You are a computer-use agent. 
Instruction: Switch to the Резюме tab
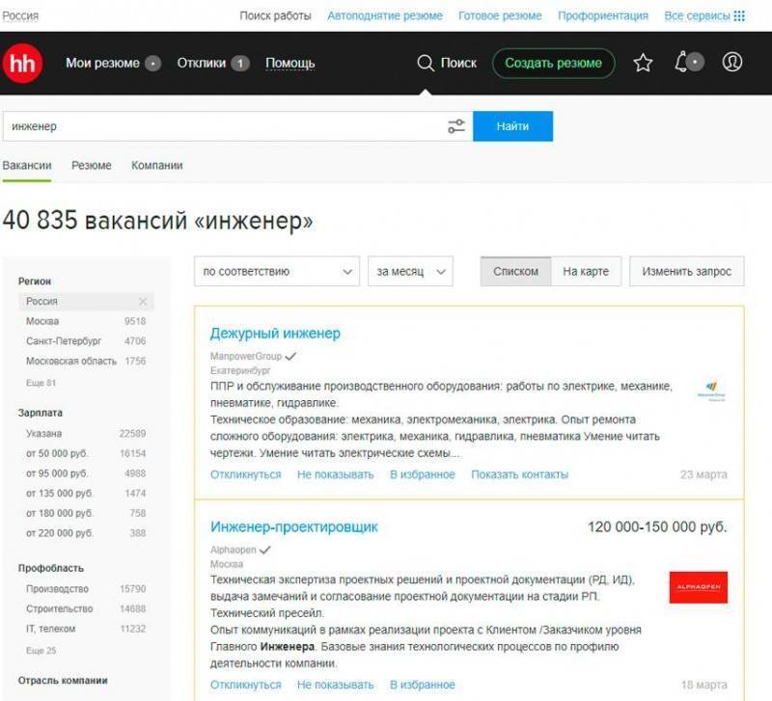[91, 166]
